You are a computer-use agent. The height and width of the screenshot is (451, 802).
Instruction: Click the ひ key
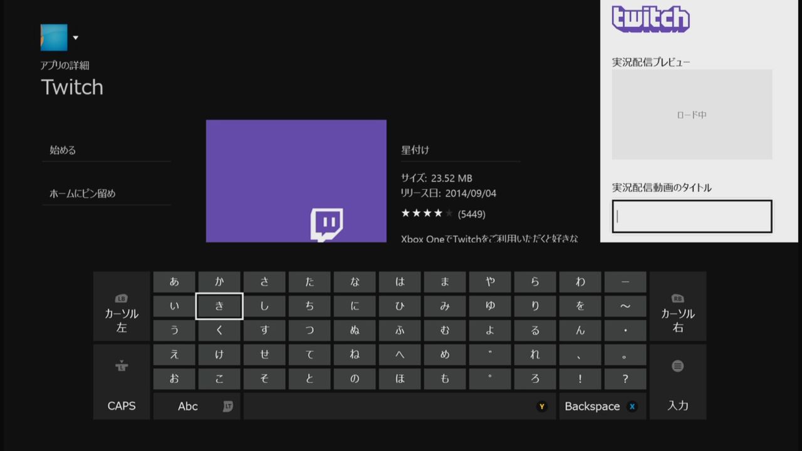coord(400,306)
